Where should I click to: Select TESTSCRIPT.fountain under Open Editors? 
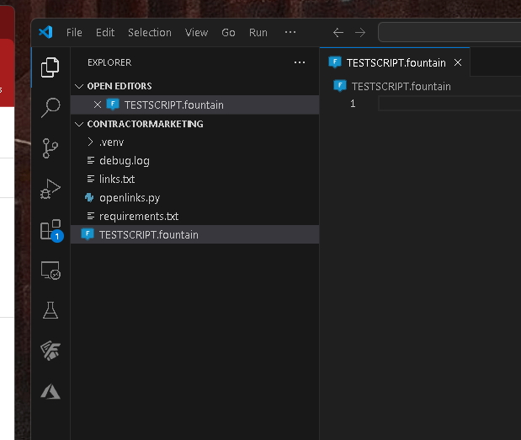[x=194, y=105]
